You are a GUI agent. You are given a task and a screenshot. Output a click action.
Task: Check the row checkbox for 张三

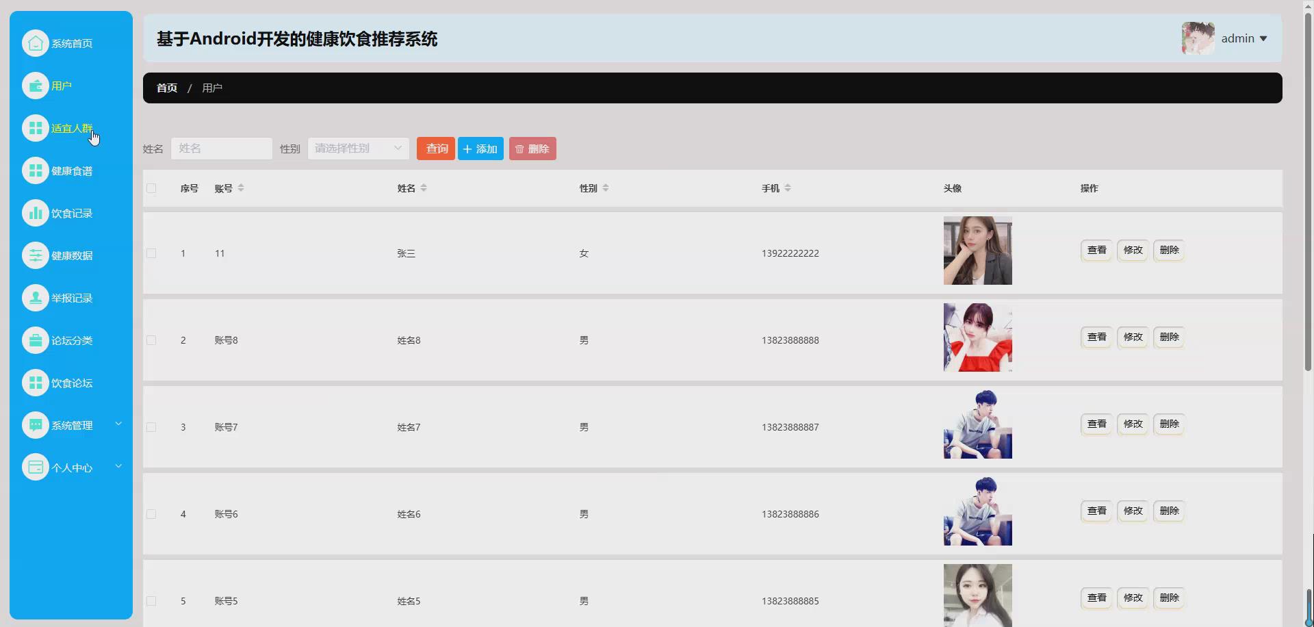tap(151, 253)
